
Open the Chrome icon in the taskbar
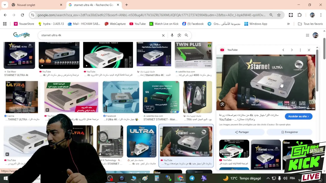tap(180, 178)
